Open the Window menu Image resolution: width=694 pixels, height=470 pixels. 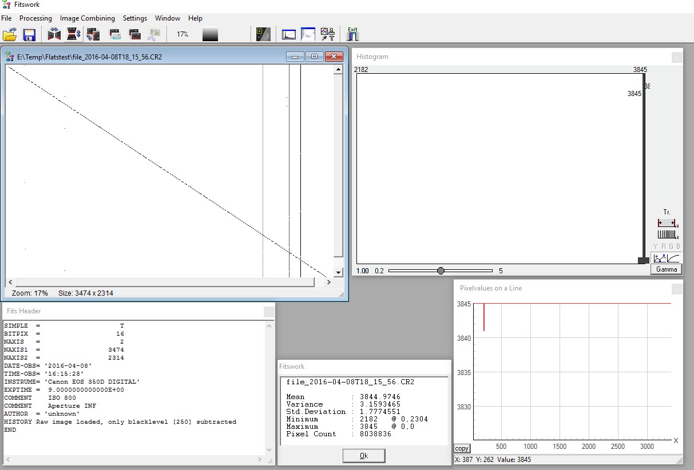(x=168, y=18)
